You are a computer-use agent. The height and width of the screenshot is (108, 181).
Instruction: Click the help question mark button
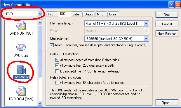[x=171, y=5]
